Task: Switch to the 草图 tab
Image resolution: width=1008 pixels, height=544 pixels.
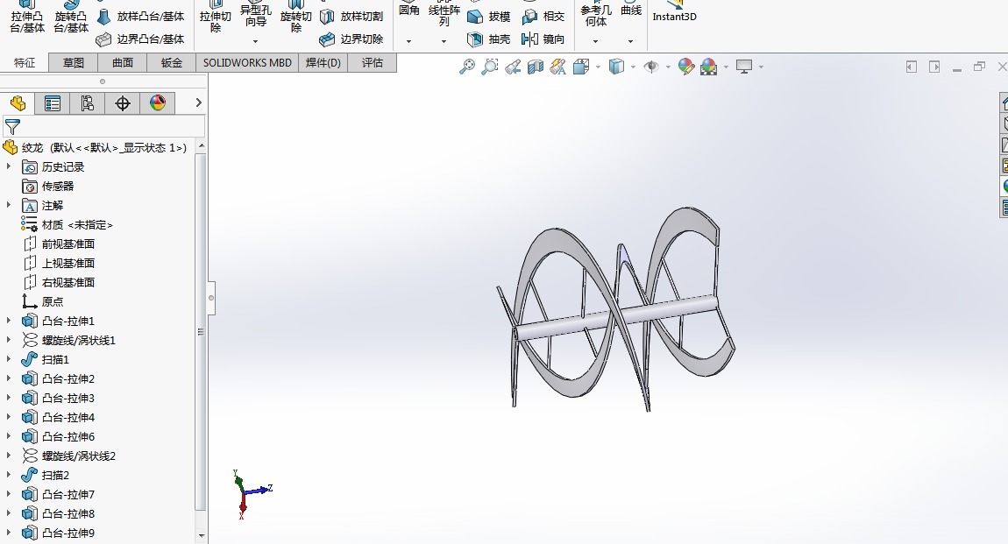Action: click(74, 63)
